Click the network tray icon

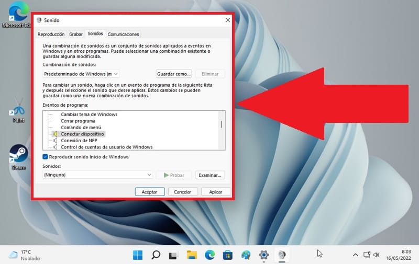point(367,255)
